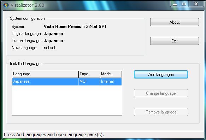The width and height of the screenshot is (206, 140).
Task: Click the Vistalizator title bar icon
Action: pyautogui.click(x=6, y=5)
